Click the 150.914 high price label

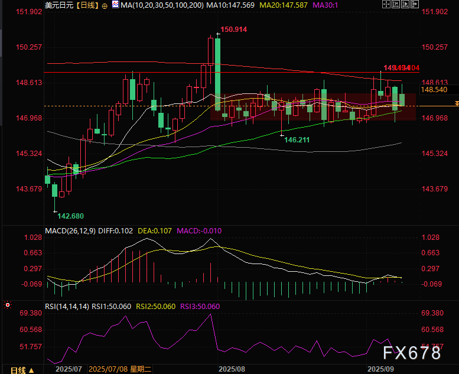coord(234,29)
